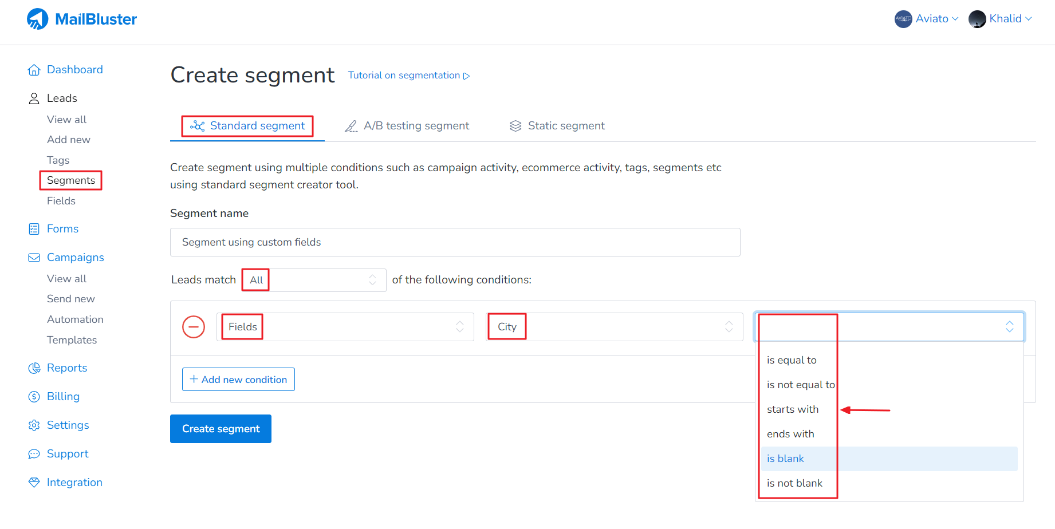
Task: Click the Reports pie chart icon
Action: [34, 368]
